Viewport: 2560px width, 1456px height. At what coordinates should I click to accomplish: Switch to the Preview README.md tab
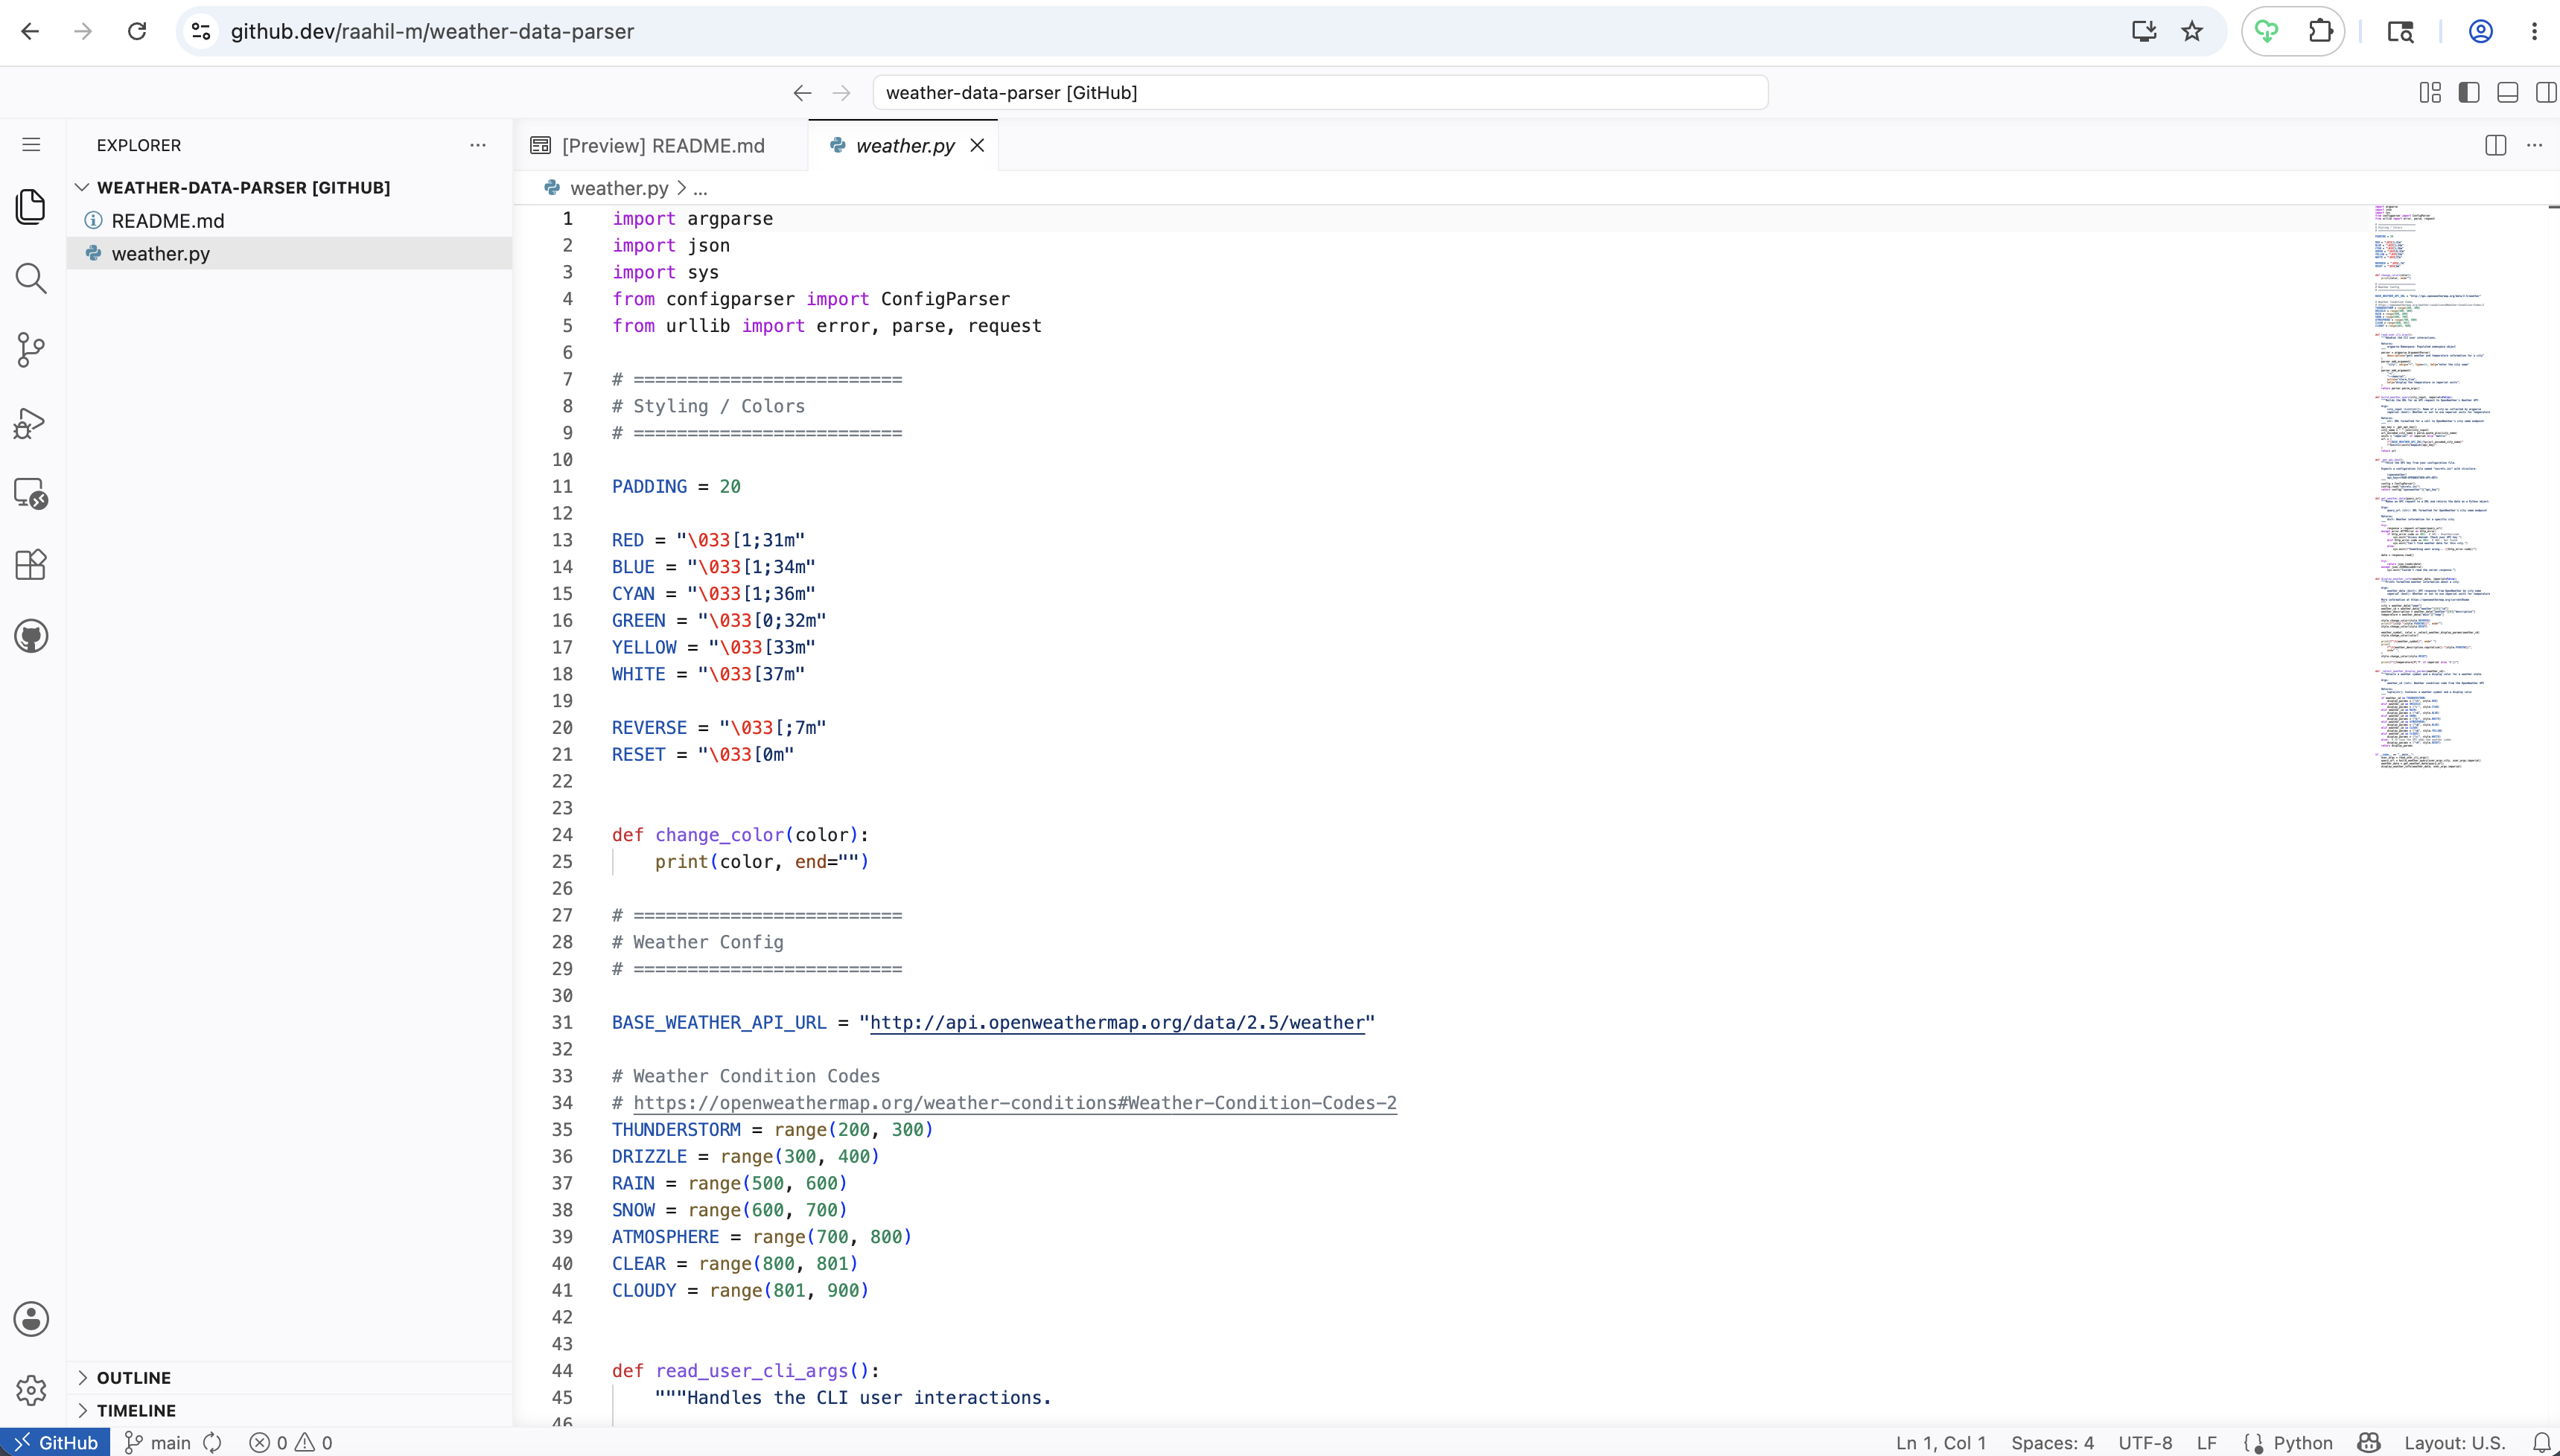click(662, 146)
